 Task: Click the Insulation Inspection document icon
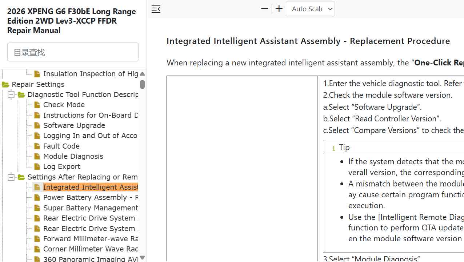(x=37, y=74)
